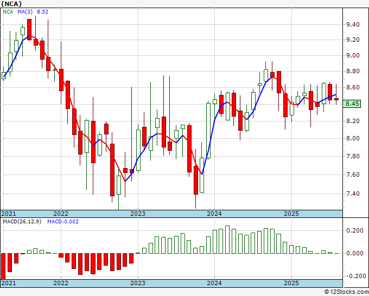Click 2024 on the MACD timeline
369x296 pixels.
tap(214, 283)
